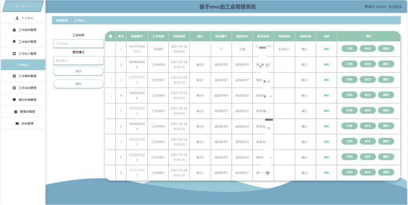Check the checkbox for row 工会名称2
This screenshot has width=408, height=205.
click(111, 157)
